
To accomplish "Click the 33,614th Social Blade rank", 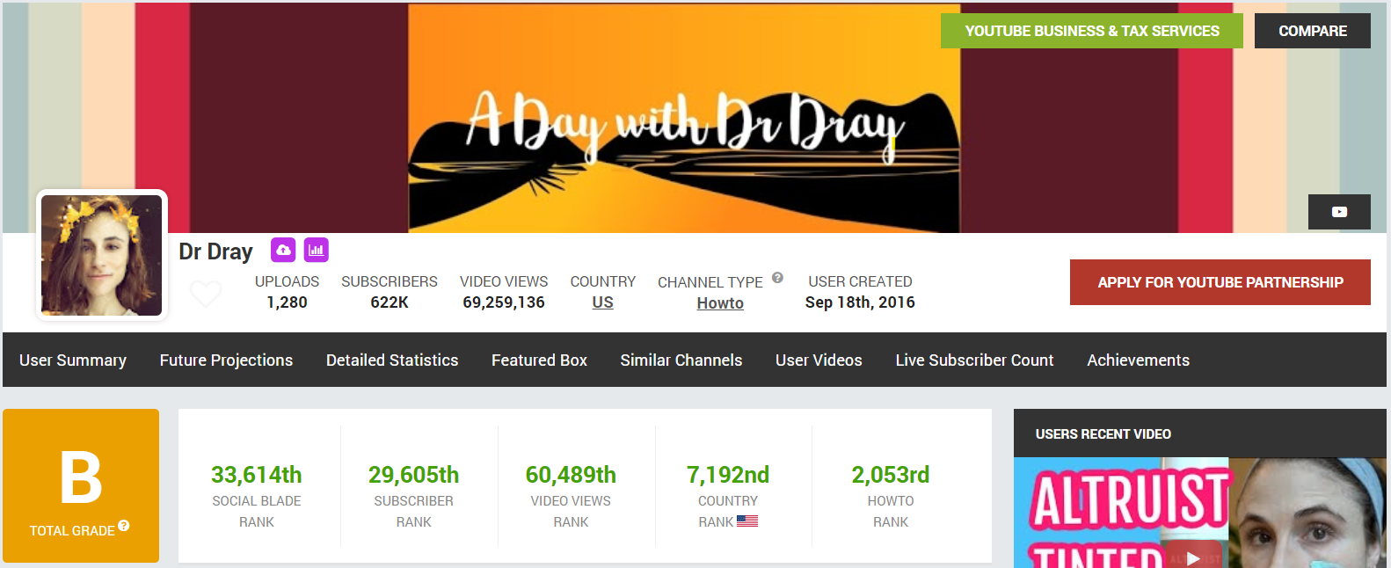I will click(257, 475).
